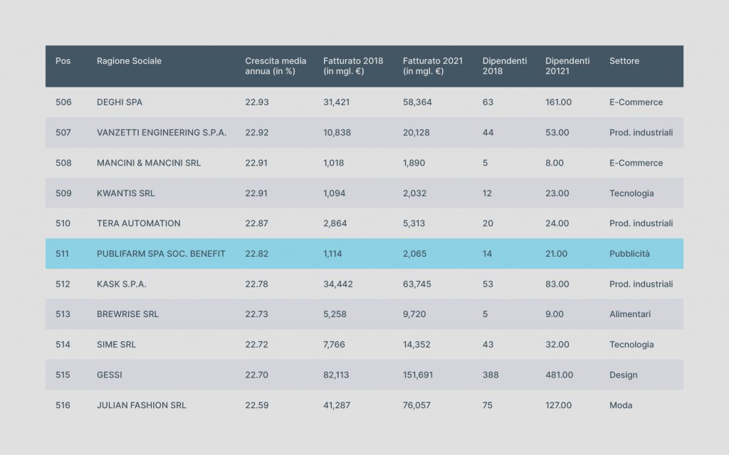Click the Crescita media annua header

[x=276, y=66]
